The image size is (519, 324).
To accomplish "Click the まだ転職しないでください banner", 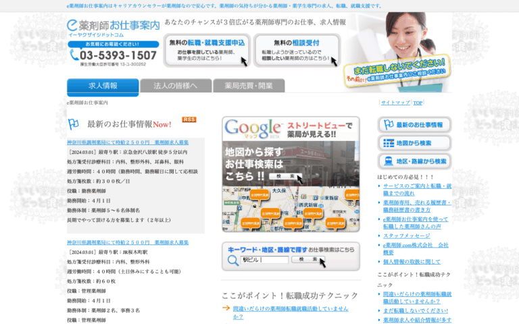I will point(397,72).
